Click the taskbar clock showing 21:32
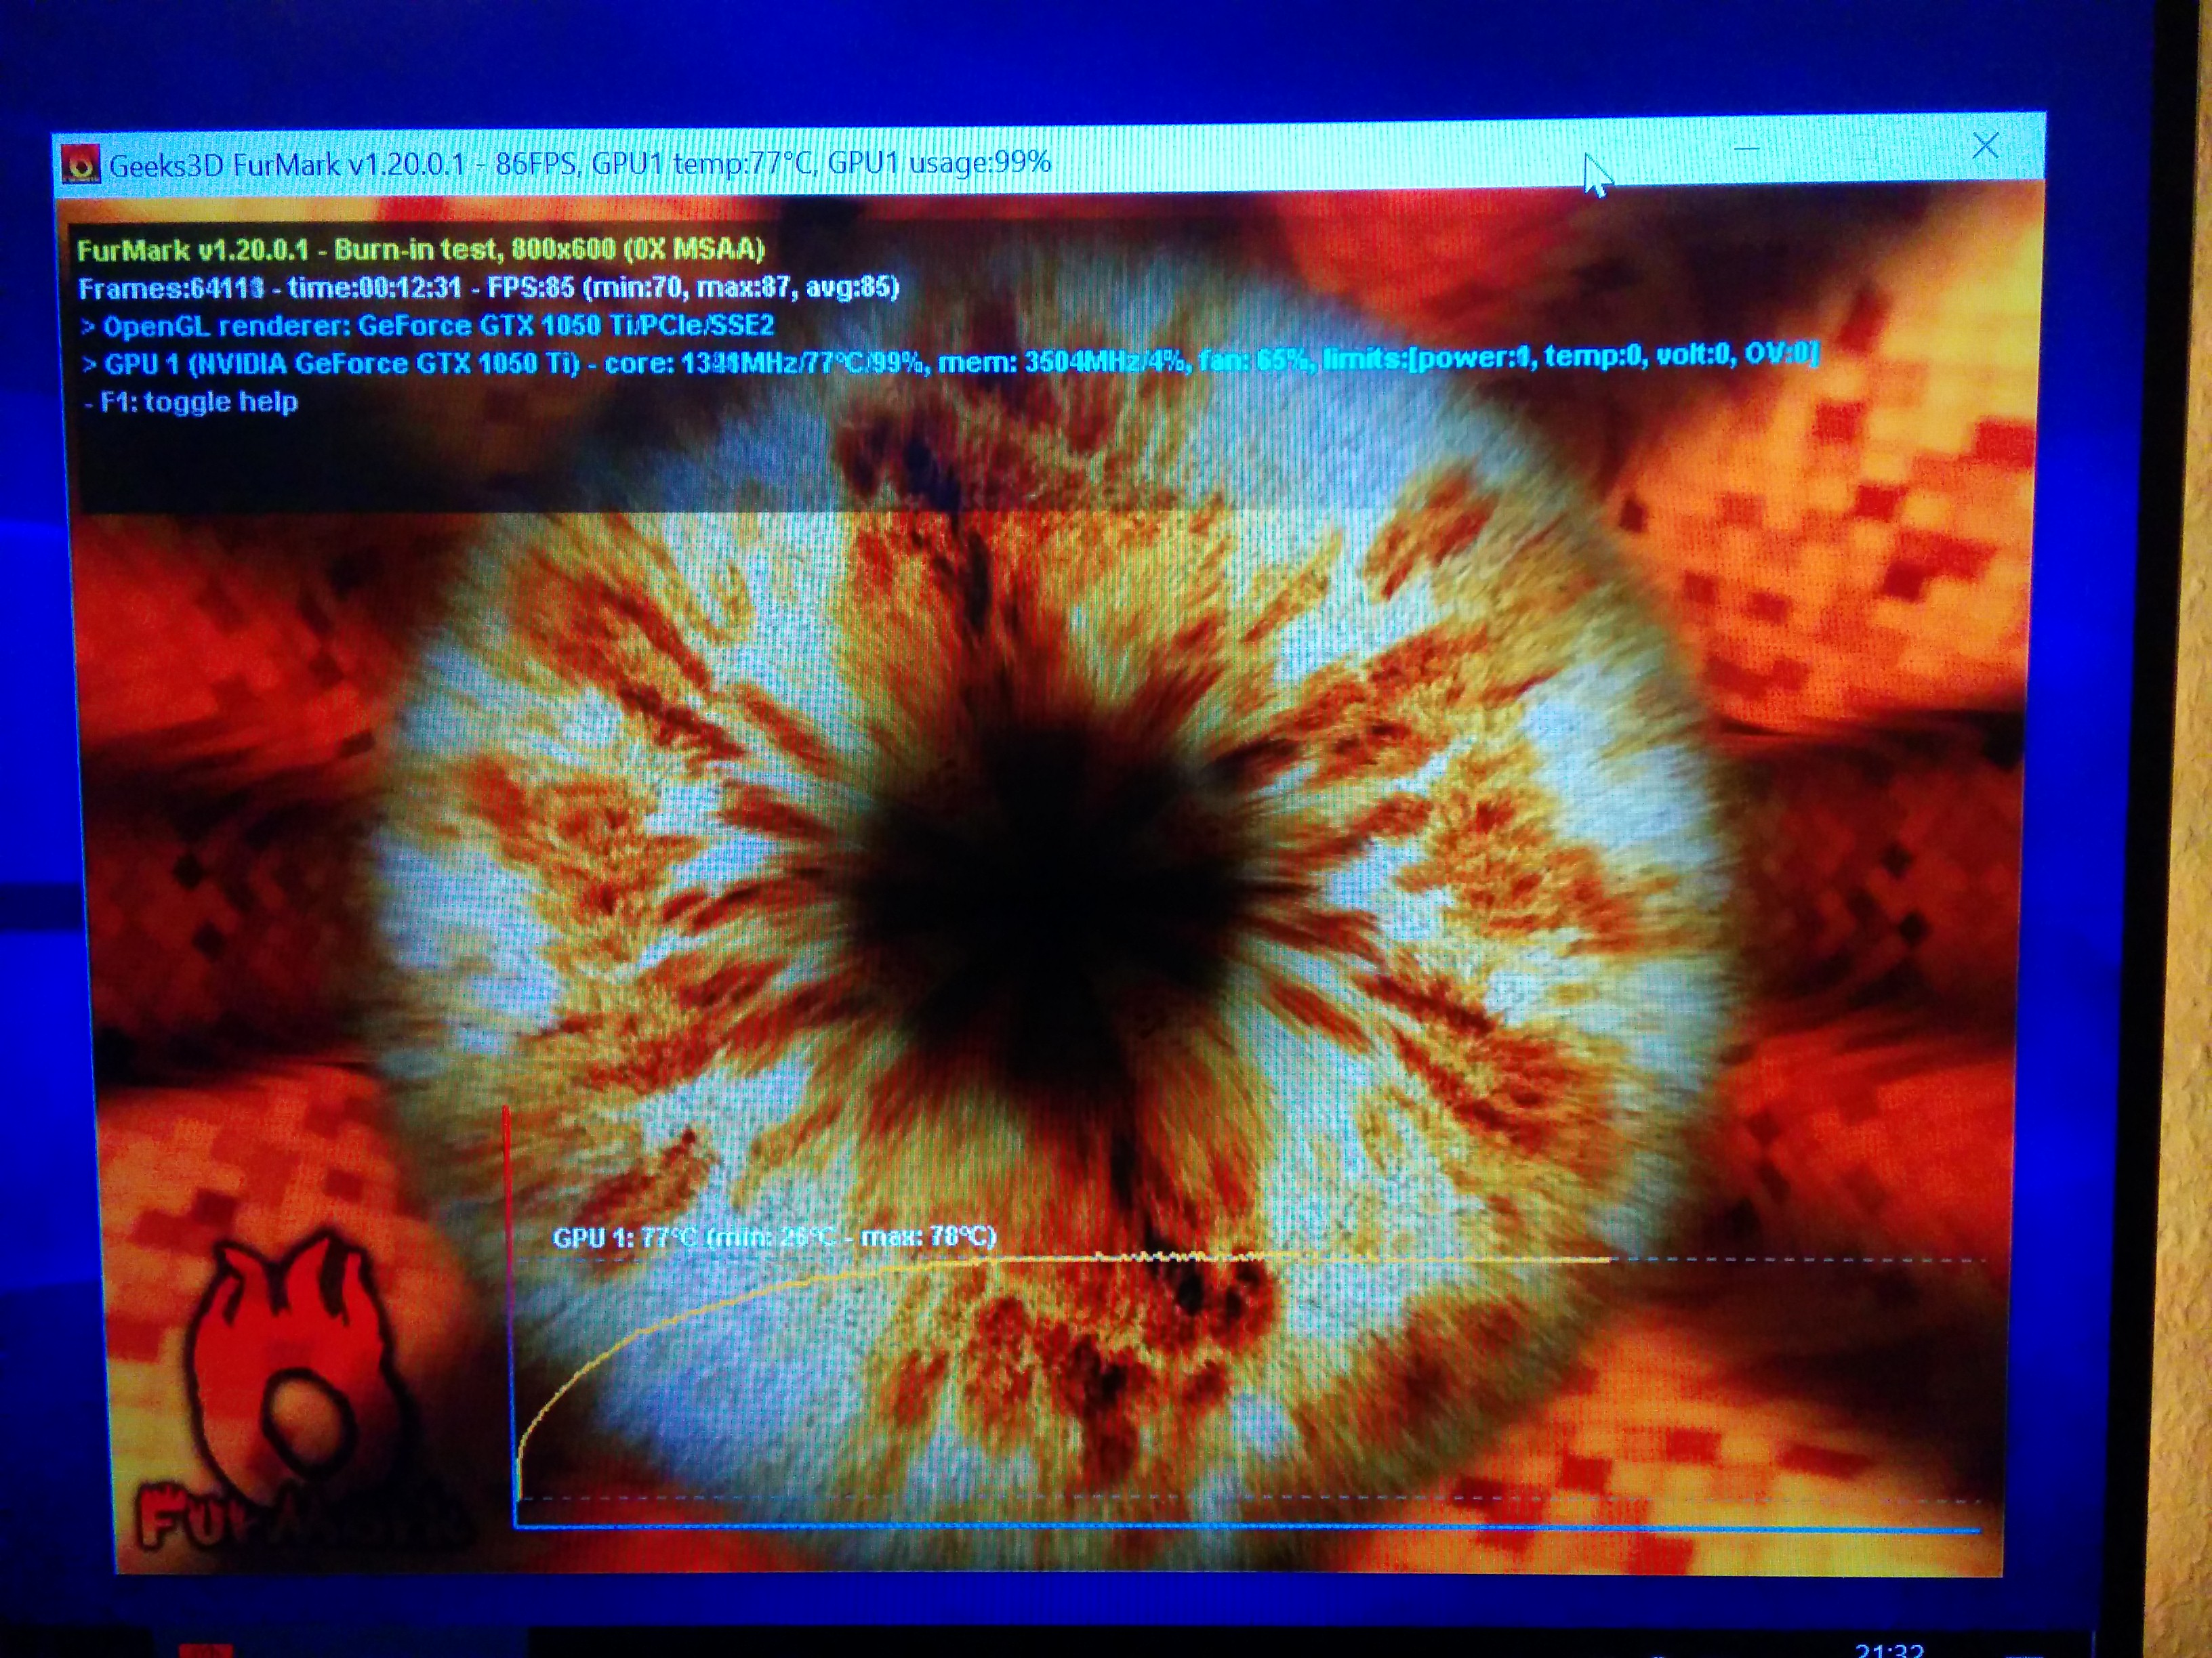This screenshot has width=2212, height=1658. click(x=1889, y=1650)
